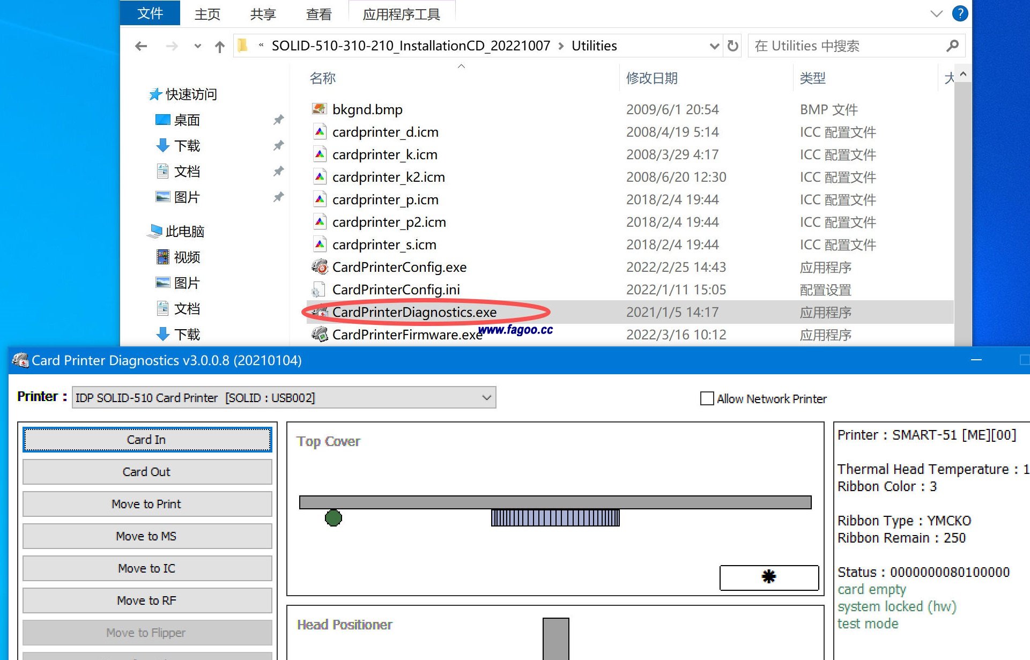Expand the ribbon with chevron
Viewport: 1030px width, 660px height.
click(936, 13)
